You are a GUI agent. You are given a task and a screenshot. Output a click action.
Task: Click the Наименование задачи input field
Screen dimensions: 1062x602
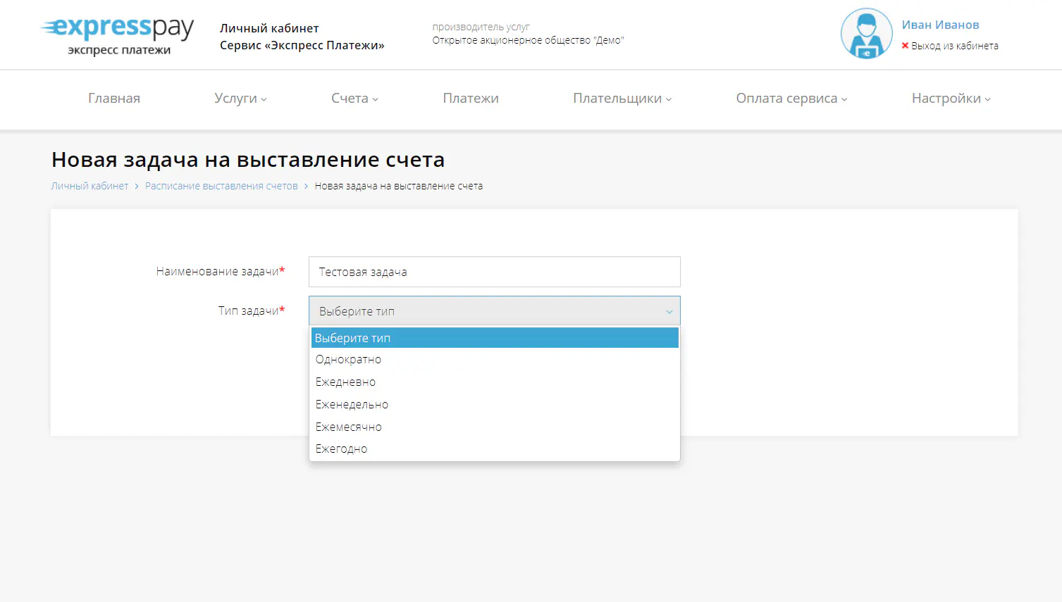tap(494, 272)
